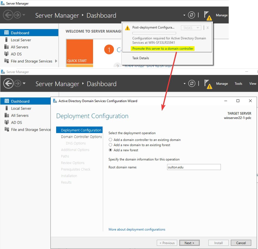Click the progress bar in Post-deployment notification
The height and width of the screenshot is (249, 258).
[x=154, y=33]
